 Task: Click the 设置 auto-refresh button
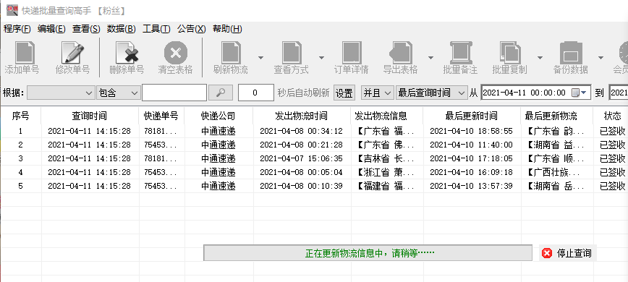(344, 93)
